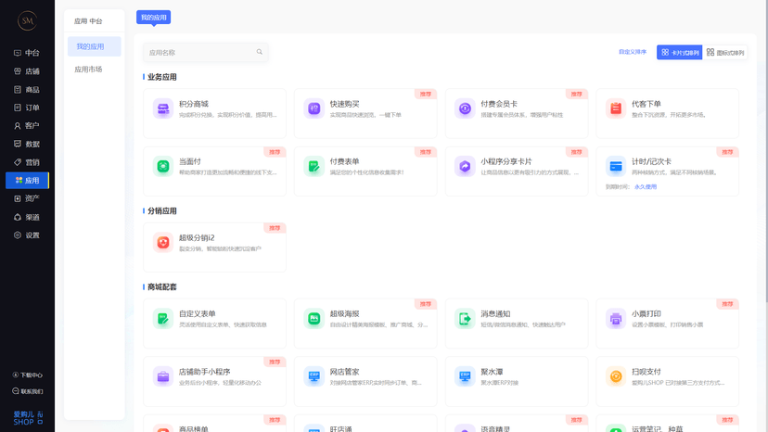This screenshot has width=768, height=432.
Task: Click the 网店管家 card title
Action: (344, 371)
